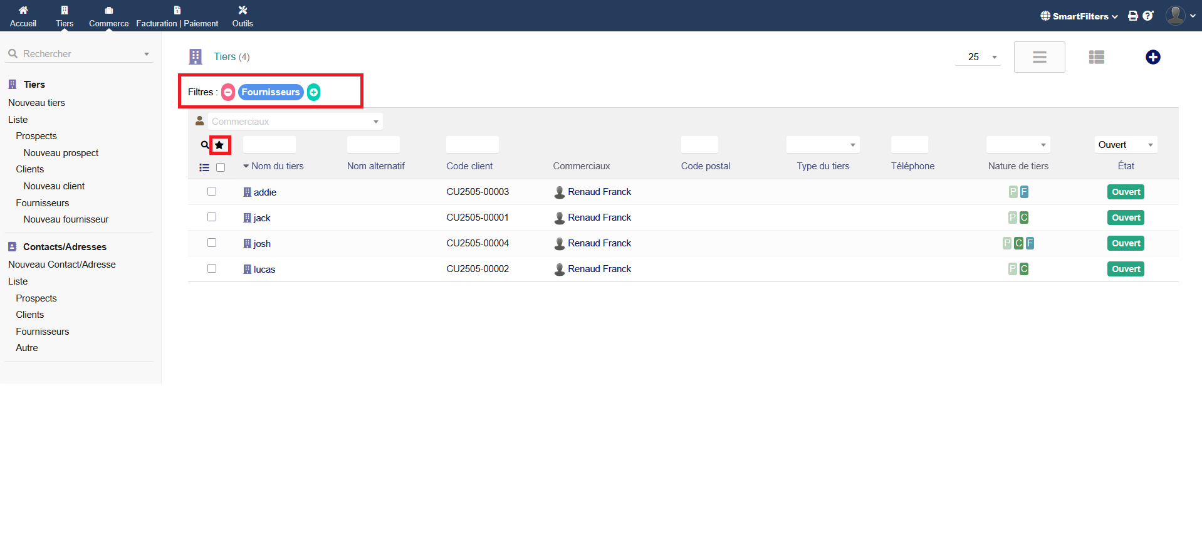Open the Commerce menu in top bar

108,16
